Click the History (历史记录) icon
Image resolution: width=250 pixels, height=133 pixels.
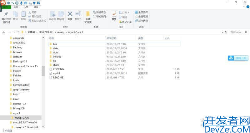tap(125, 22)
